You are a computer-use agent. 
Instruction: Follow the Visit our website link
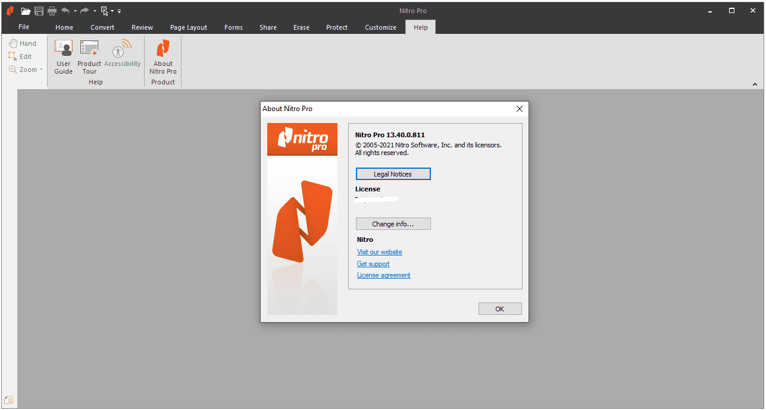coord(379,252)
